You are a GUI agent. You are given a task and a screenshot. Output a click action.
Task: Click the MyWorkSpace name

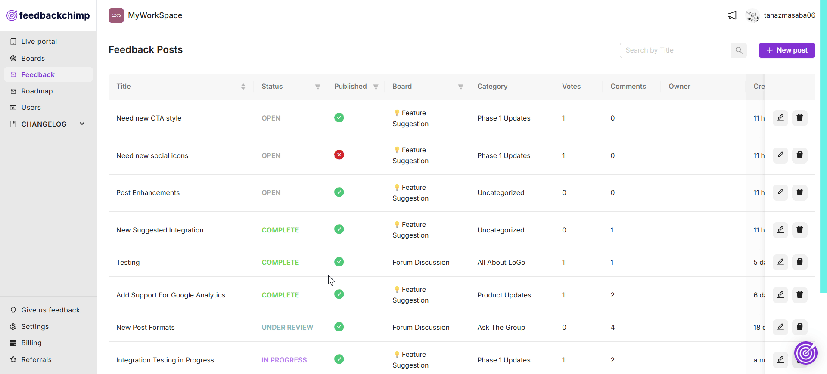(155, 15)
